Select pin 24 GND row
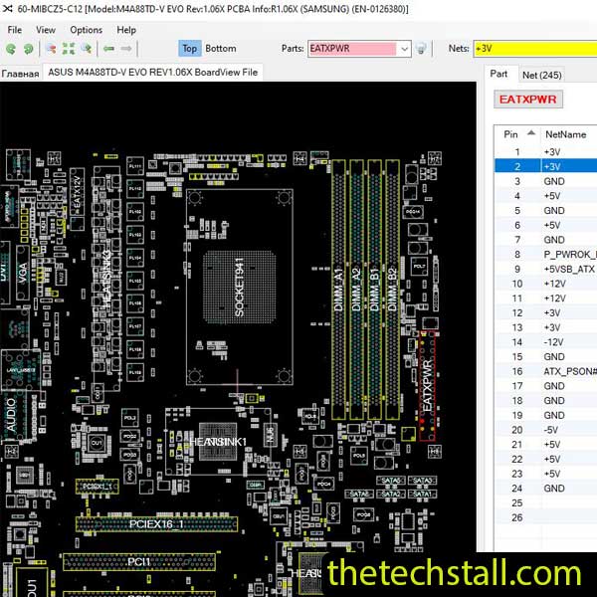 tap(545, 489)
